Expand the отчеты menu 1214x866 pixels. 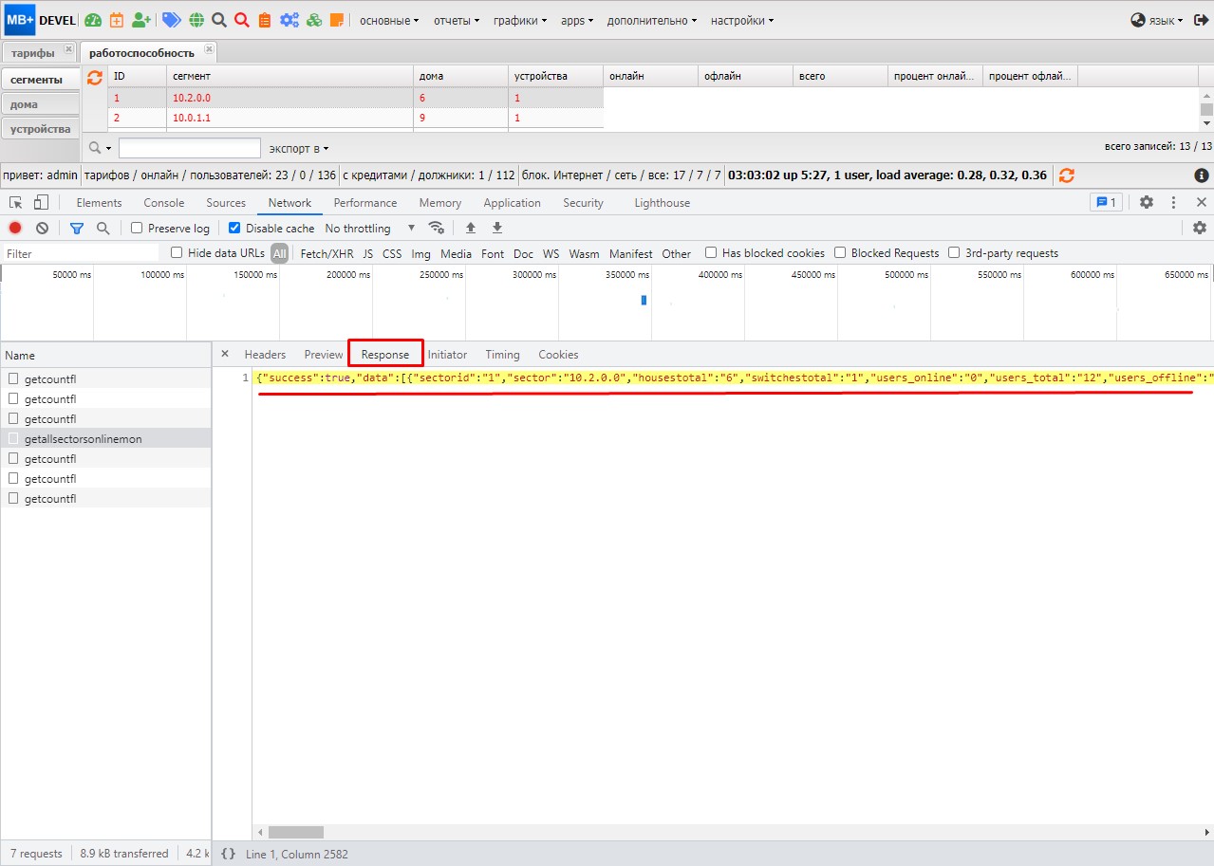456,20
